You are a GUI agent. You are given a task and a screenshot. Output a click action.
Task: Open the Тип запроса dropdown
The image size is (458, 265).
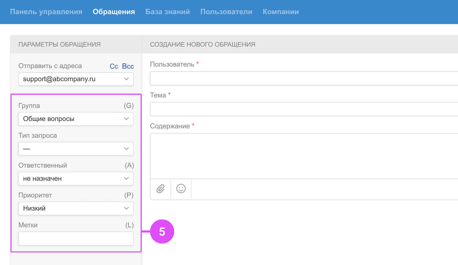tap(76, 149)
